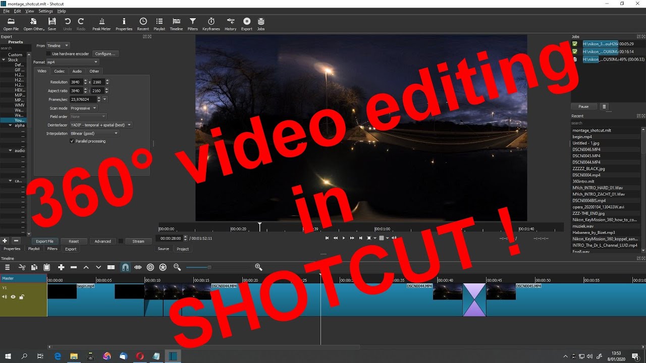Show the Jobs panel from toolbar
The image size is (646, 363).
(x=261, y=24)
